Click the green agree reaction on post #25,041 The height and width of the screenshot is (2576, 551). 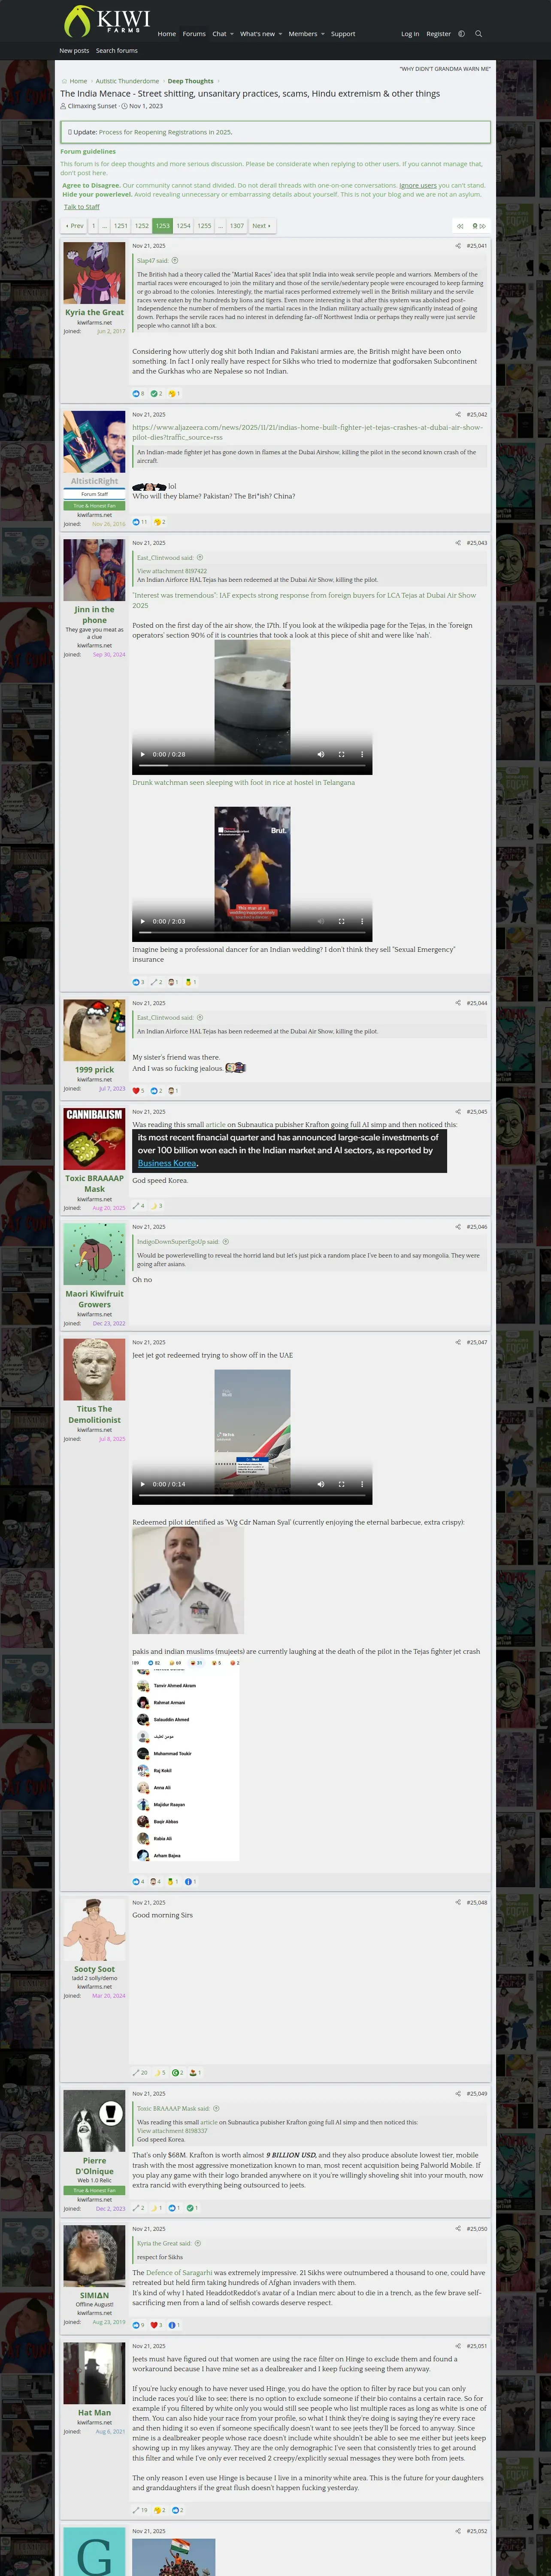154,394
